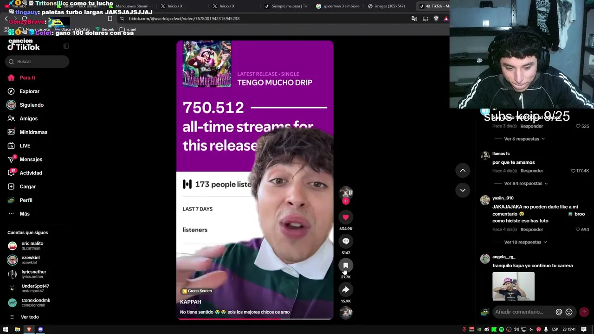The height and width of the screenshot is (334, 594).
Task: Like the video with the heart icon
Action: click(346, 217)
